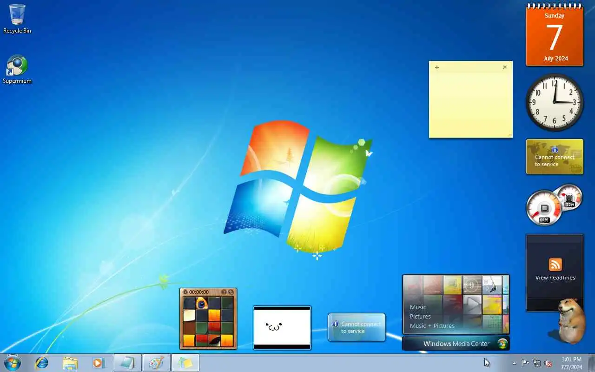Launch Windows Media Player from taskbar
This screenshot has height=372, width=595.
[98, 363]
